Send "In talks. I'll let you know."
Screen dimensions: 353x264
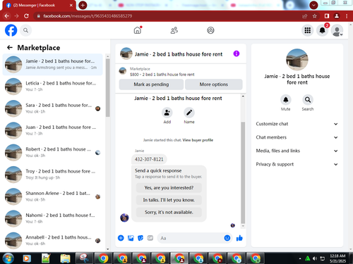pyautogui.click(x=169, y=200)
